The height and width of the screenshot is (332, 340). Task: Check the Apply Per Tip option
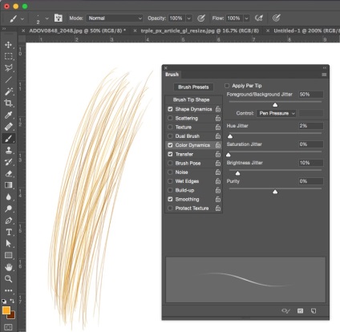click(x=227, y=86)
